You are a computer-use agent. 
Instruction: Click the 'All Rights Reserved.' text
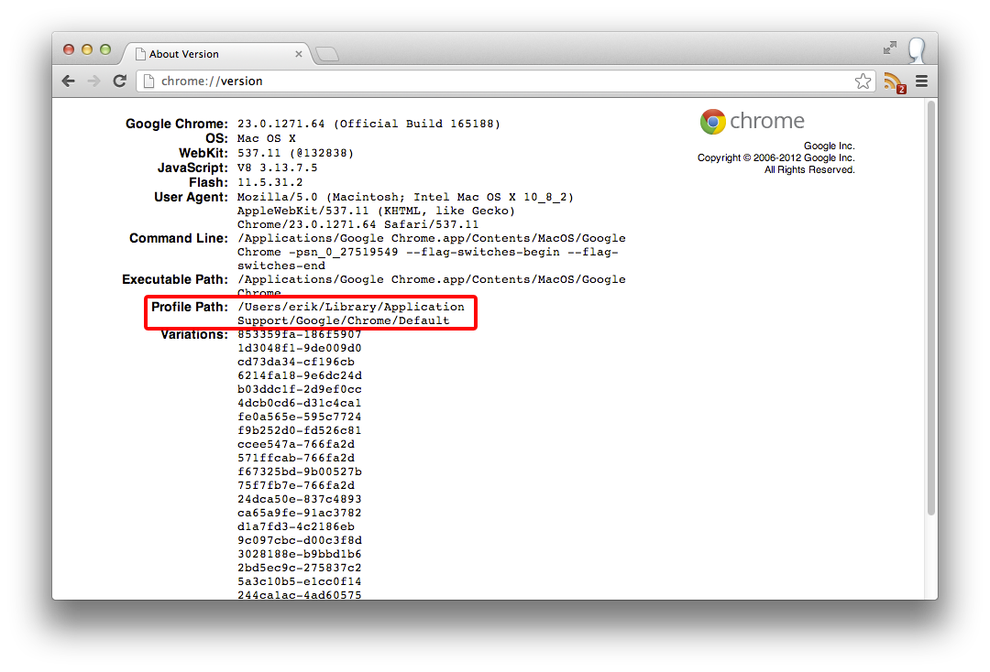coord(809,170)
